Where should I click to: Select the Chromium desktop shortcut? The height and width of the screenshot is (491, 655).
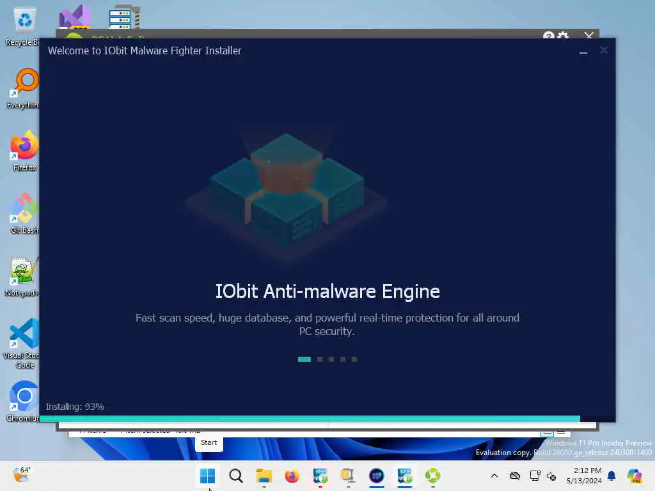(24, 401)
